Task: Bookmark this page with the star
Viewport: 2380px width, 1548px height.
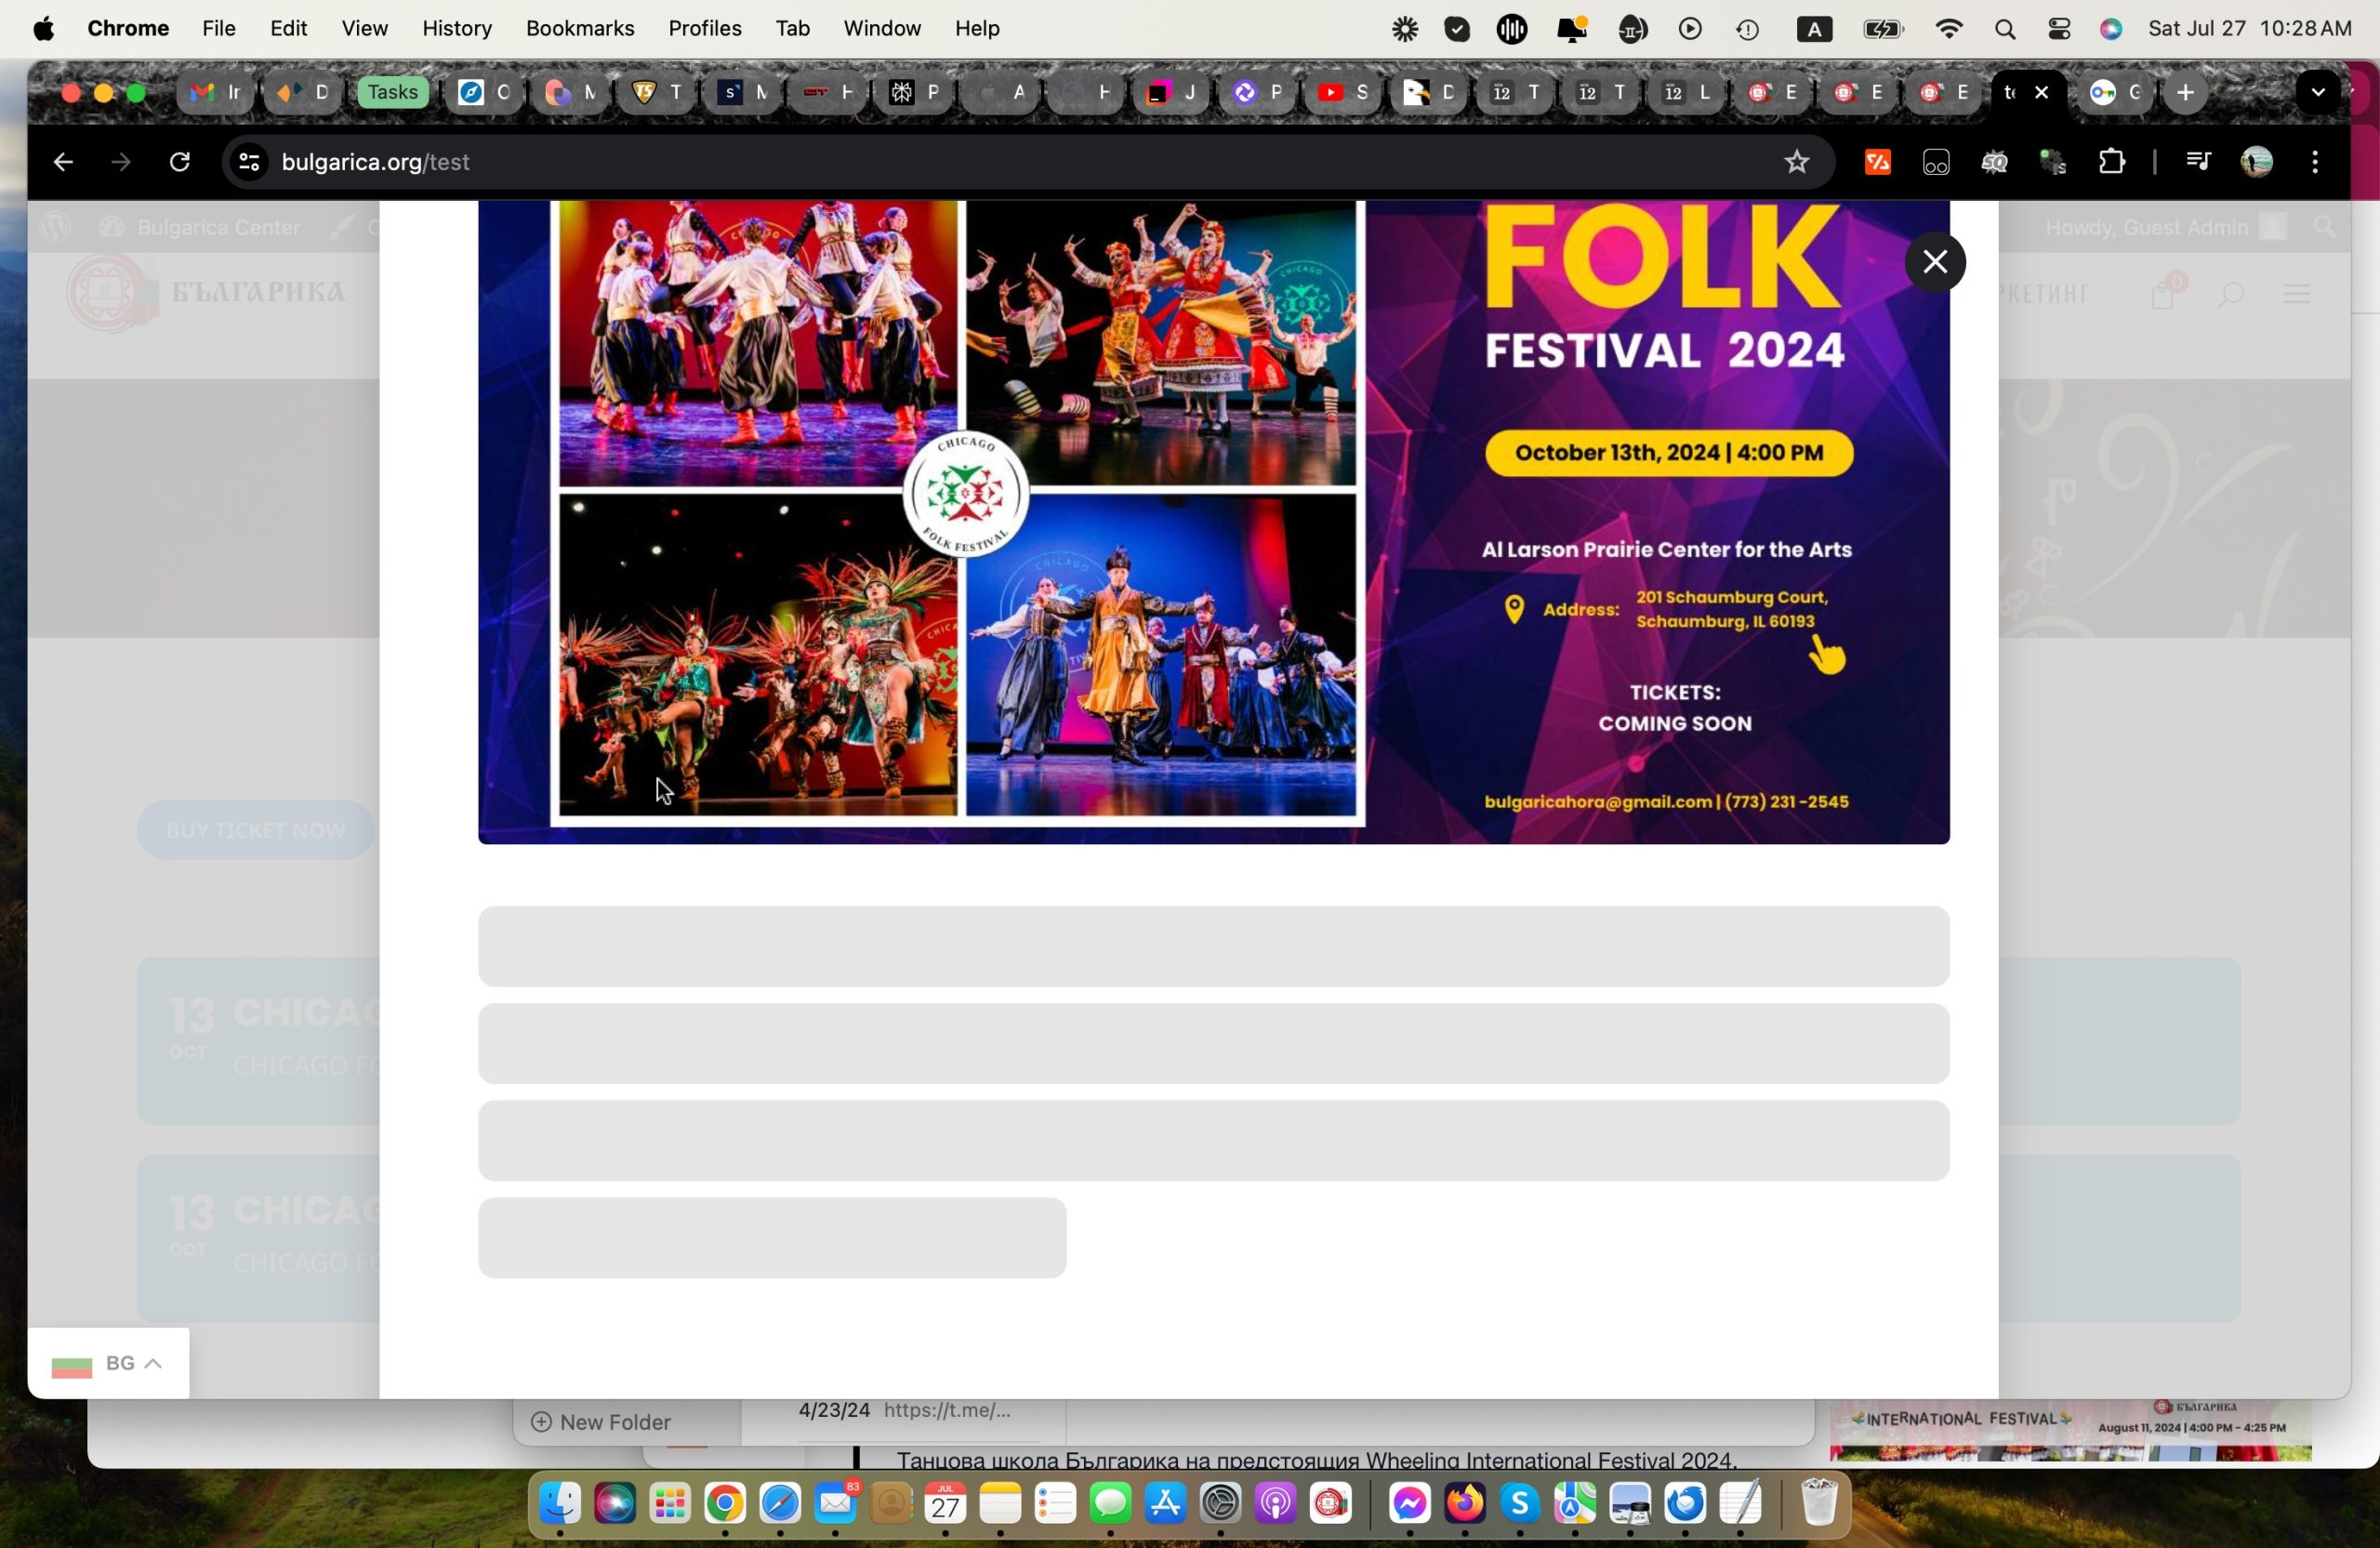Action: 1797,162
